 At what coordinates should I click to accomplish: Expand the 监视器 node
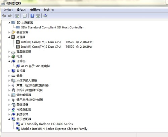(9, 71)
